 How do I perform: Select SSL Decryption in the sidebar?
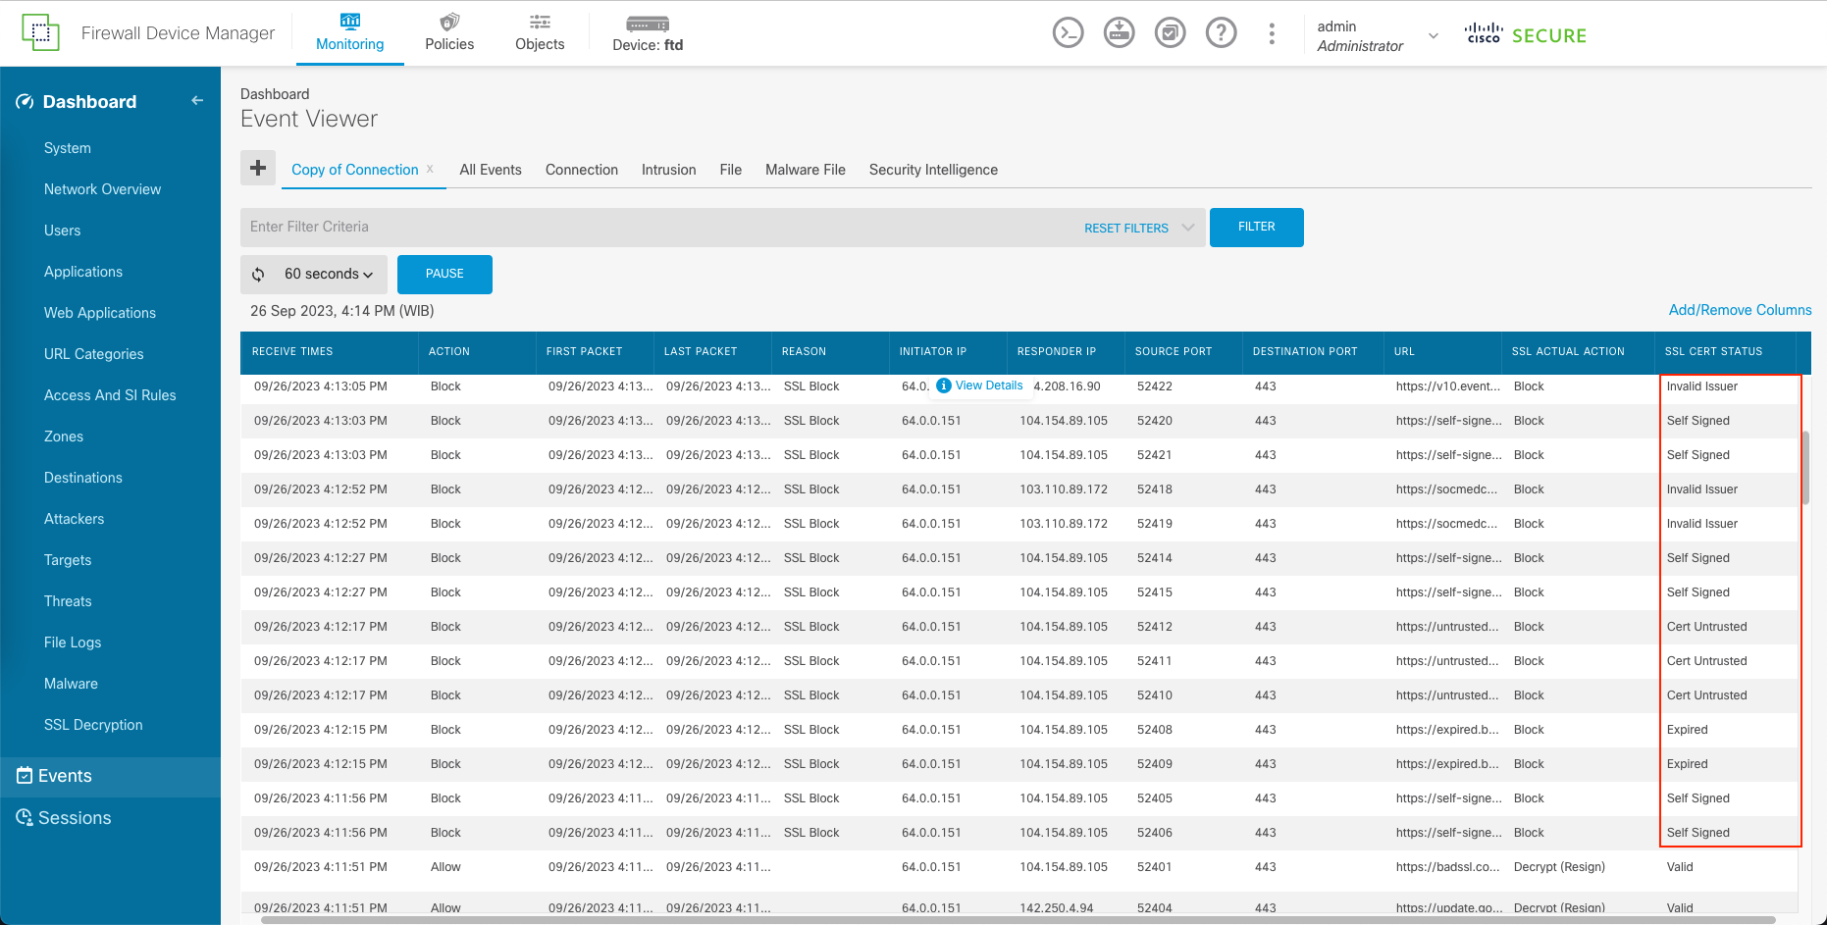pos(93,725)
